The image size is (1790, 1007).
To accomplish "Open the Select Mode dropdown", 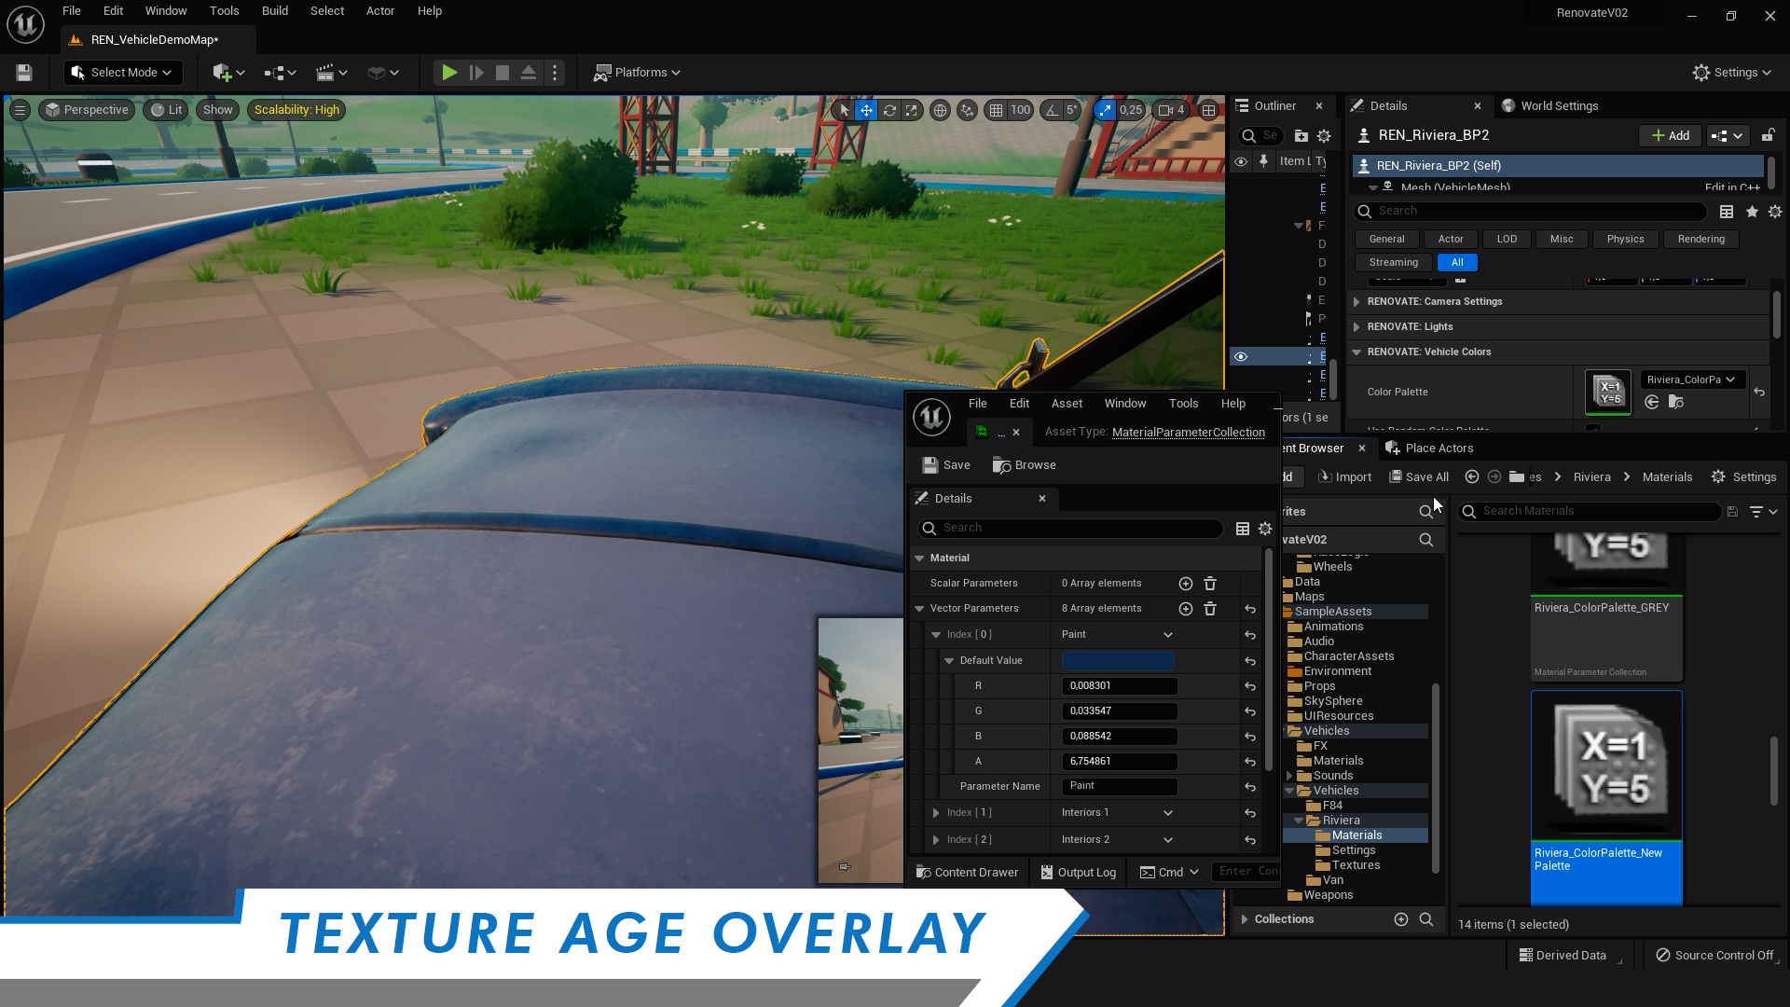I will tap(122, 72).
